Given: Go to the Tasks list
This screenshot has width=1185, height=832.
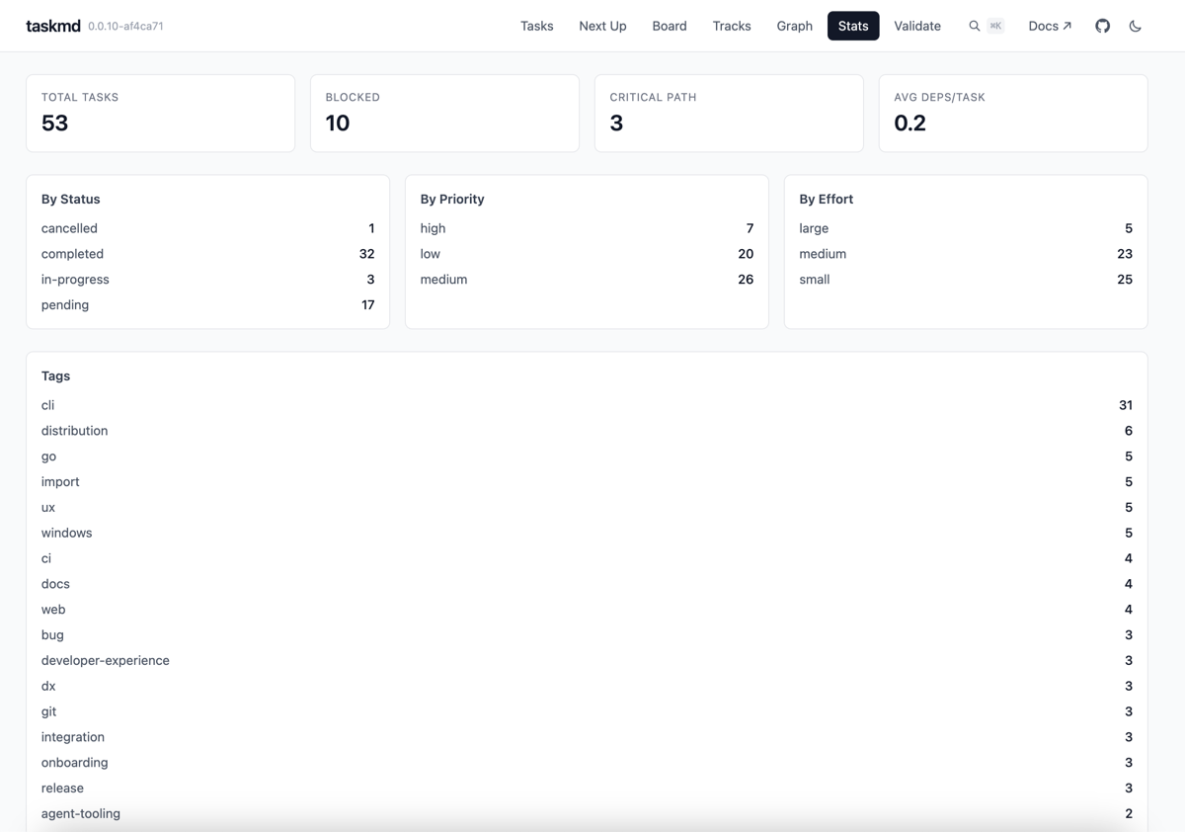Looking at the screenshot, I should pyautogui.click(x=536, y=26).
